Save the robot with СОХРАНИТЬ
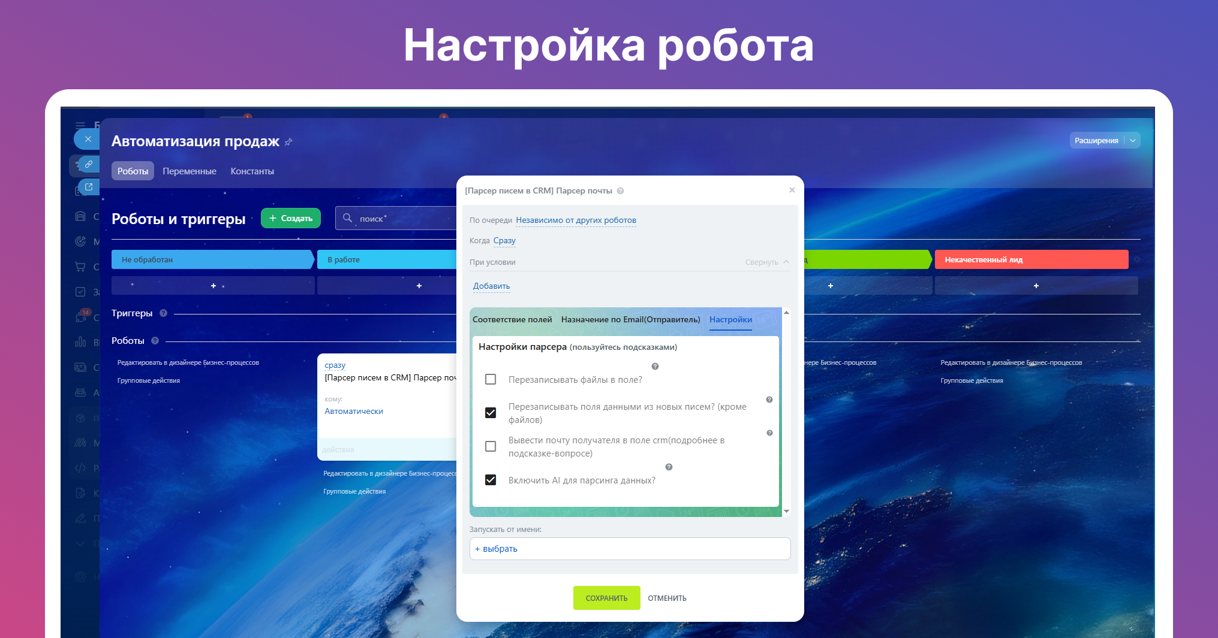The height and width of the screenshot is (638, 1218). (606, 598)
